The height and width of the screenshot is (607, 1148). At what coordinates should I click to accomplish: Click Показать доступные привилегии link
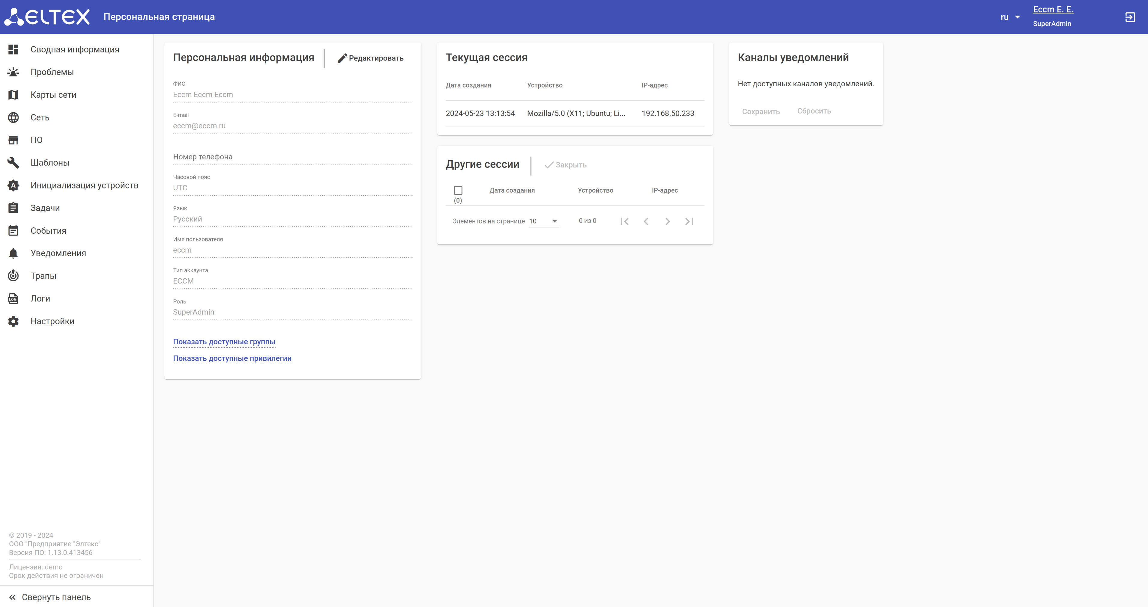(232, 359)
